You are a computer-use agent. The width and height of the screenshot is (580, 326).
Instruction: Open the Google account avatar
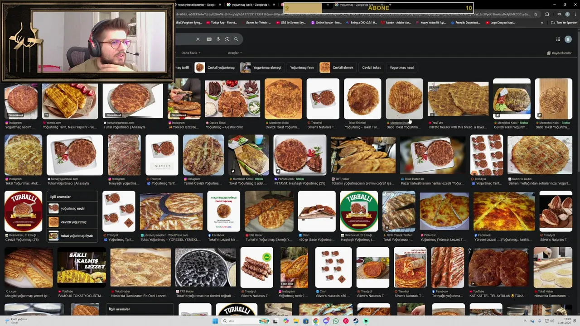point(568,39)
